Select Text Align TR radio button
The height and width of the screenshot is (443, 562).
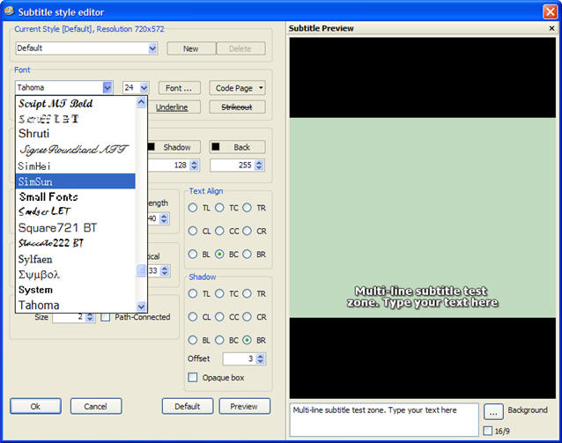(x=247, y=208)
